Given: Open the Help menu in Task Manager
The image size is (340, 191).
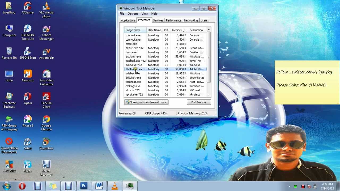Looking at the screenshot, I should [154, 14].
